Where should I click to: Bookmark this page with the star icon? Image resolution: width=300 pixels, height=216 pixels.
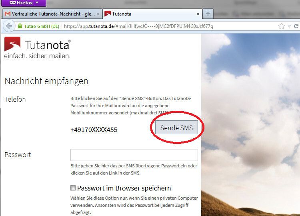(x=281, y=26)
